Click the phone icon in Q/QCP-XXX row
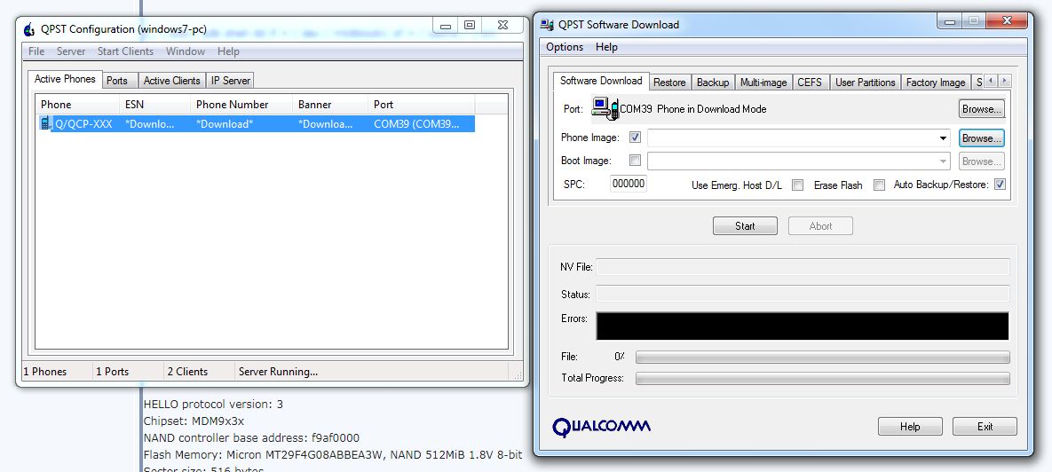Viewport: 1052px width, 472px height. tap(45, 123)
